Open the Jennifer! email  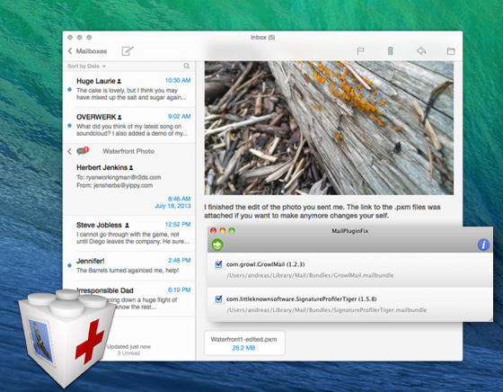point(129,266)
